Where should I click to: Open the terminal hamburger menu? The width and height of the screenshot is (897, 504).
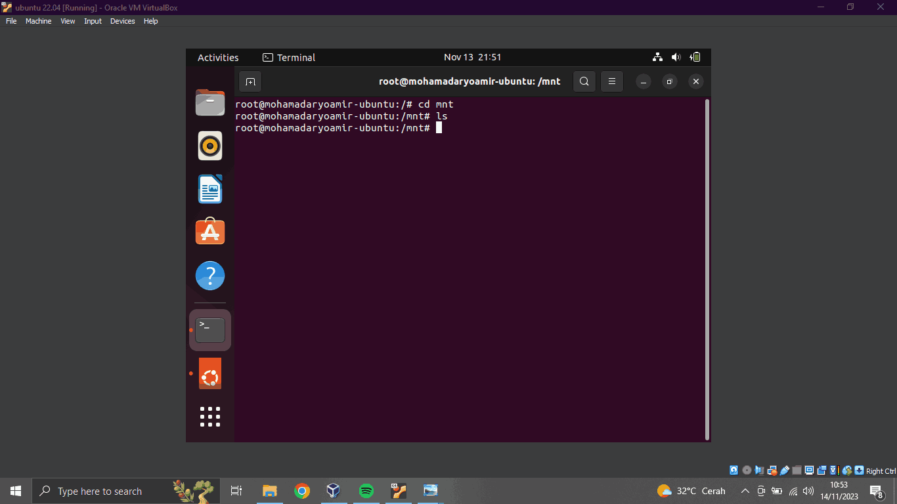point(611,82)
